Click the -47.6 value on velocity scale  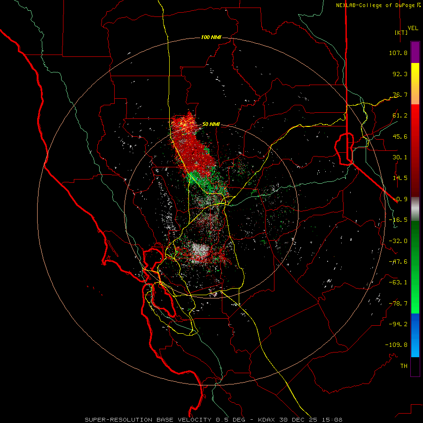pyautogui.click(x=398, y=262)
